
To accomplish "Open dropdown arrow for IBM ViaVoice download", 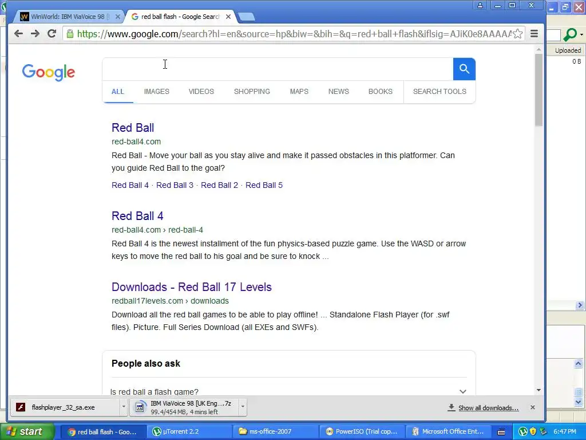I will pos(243,407).
